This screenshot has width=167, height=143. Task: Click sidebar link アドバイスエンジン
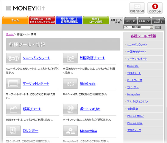click(138, 102)
